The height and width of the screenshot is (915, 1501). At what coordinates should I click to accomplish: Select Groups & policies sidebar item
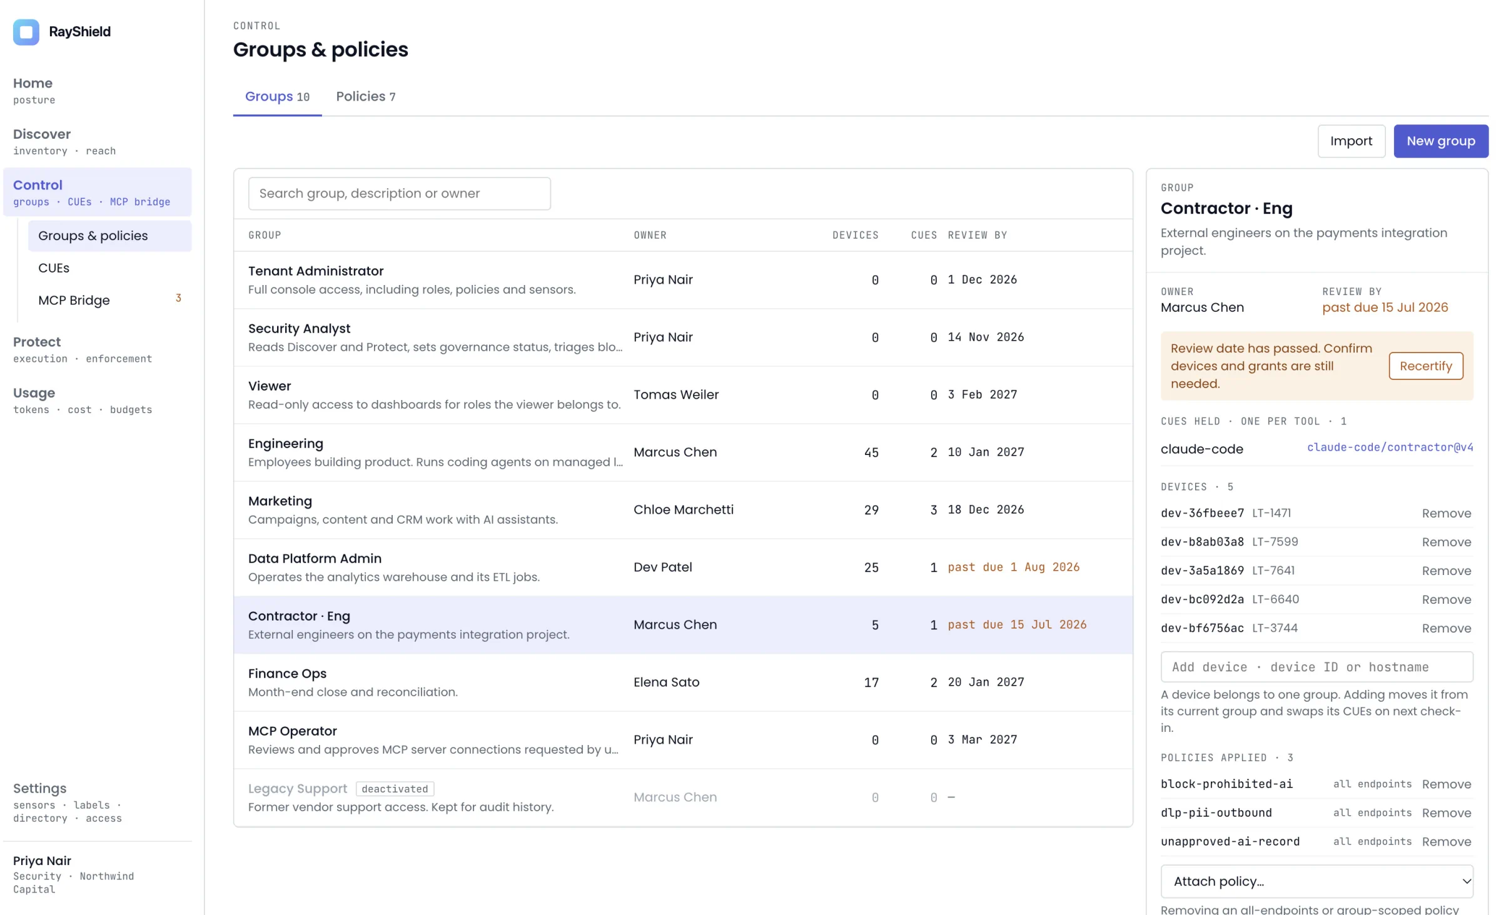(109, 236)
